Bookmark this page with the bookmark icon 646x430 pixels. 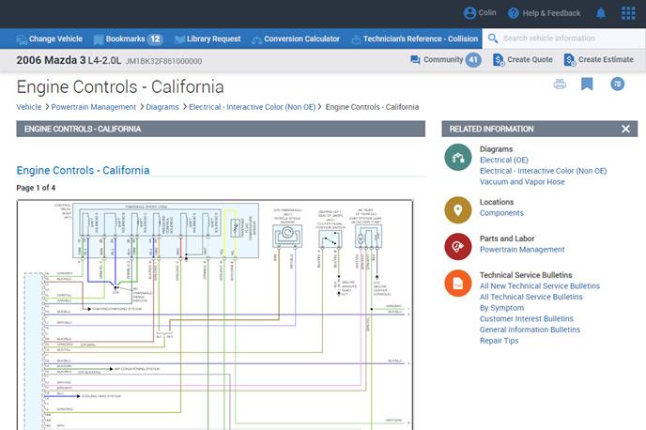point(587,84)
